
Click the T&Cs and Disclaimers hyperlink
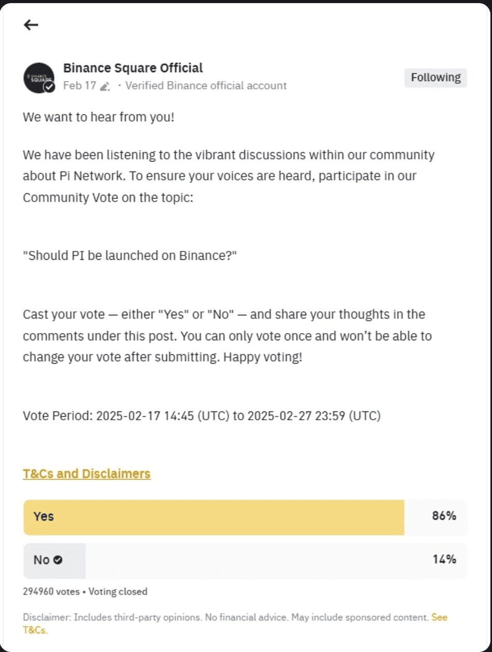(86, 473)
